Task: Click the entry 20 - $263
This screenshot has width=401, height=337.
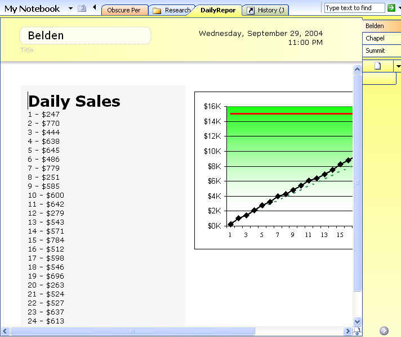Action: [46, 285]
